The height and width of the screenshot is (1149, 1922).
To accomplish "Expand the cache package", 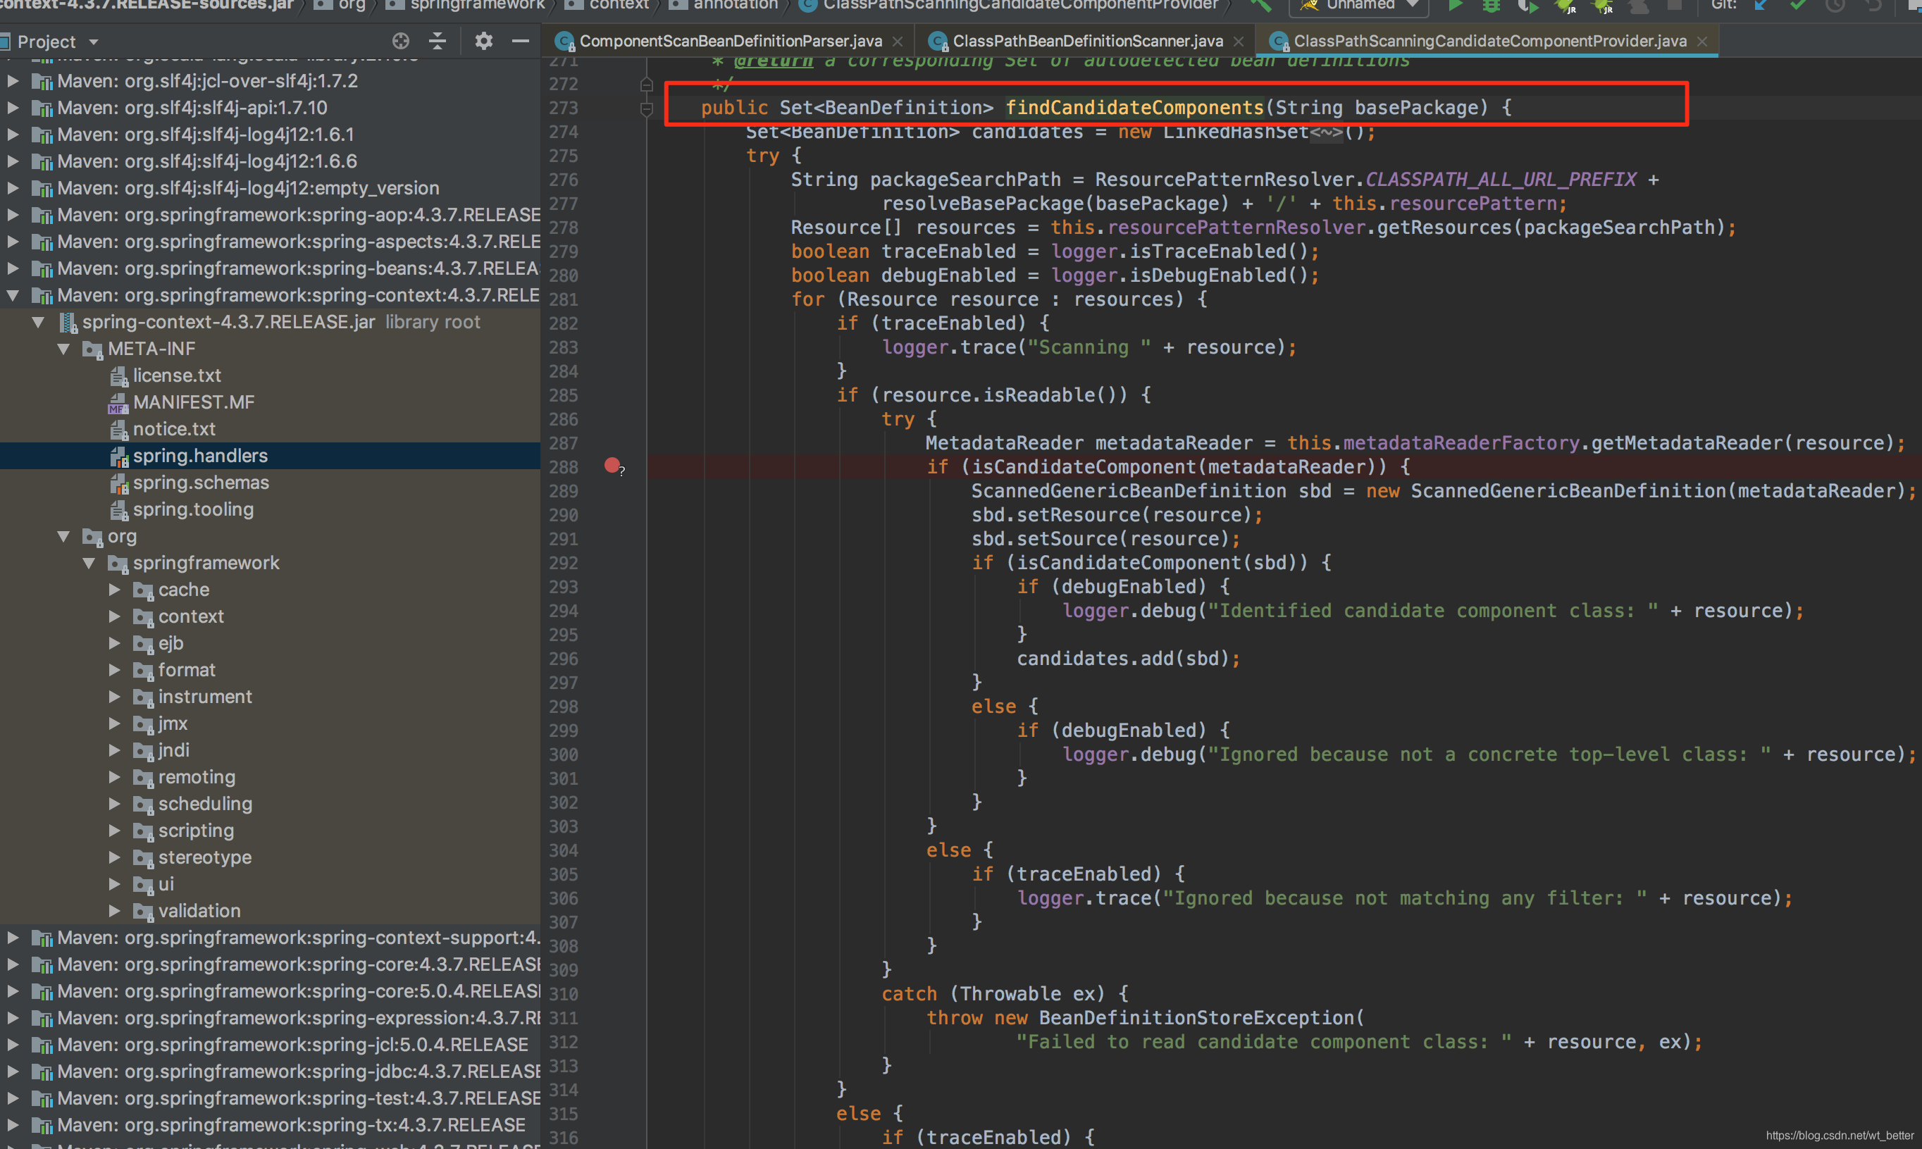I will coord(115,590).
